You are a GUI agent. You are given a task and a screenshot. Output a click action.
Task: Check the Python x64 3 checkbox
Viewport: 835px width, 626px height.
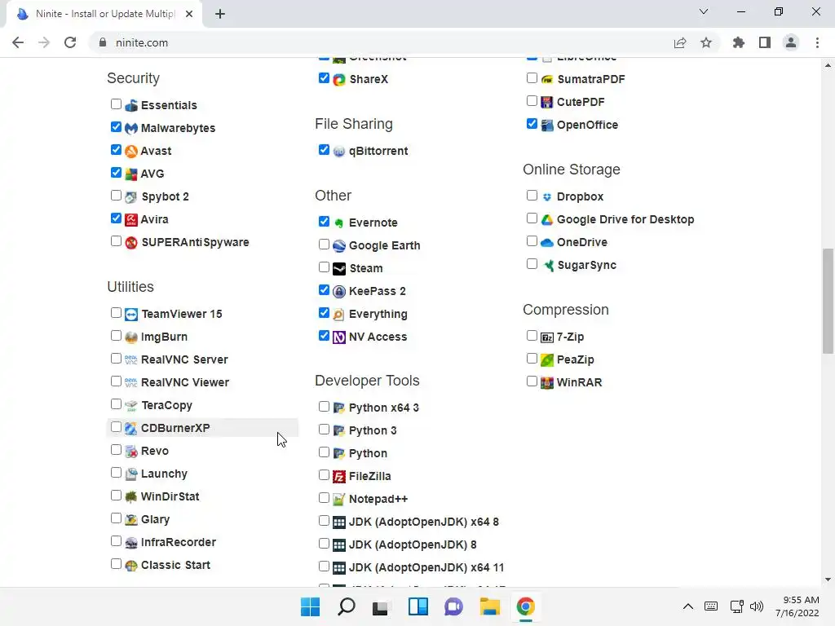324,407
